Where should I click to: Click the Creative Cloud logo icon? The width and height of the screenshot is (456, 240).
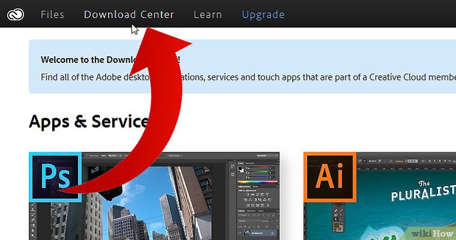tap(16, 14)
